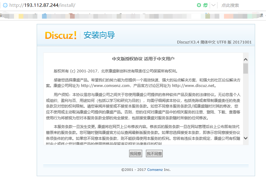The width and height of the screenshot is (266, 183).
Task: Open the Comsenz link in the footer
Action: (x=155, y=170)
